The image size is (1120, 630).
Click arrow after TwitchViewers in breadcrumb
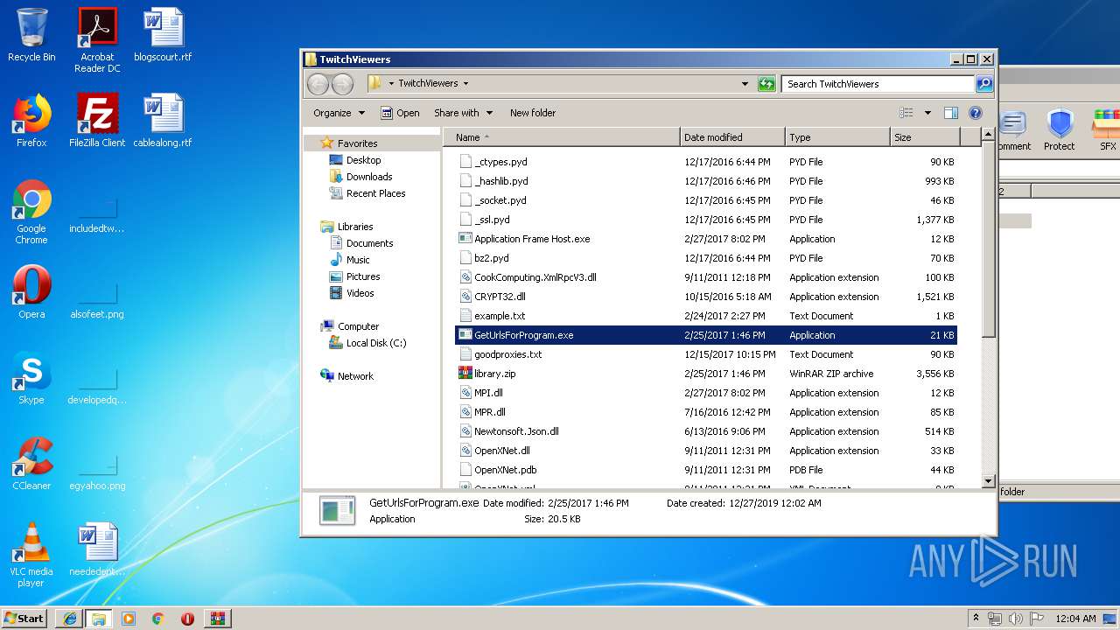tap(465, 84)
